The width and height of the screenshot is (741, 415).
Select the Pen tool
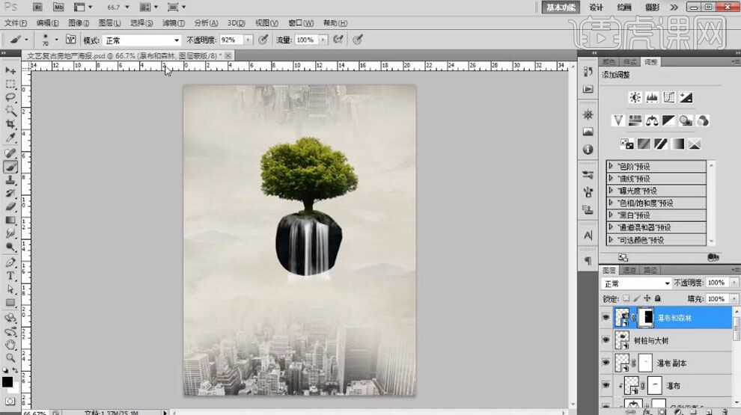10,262
